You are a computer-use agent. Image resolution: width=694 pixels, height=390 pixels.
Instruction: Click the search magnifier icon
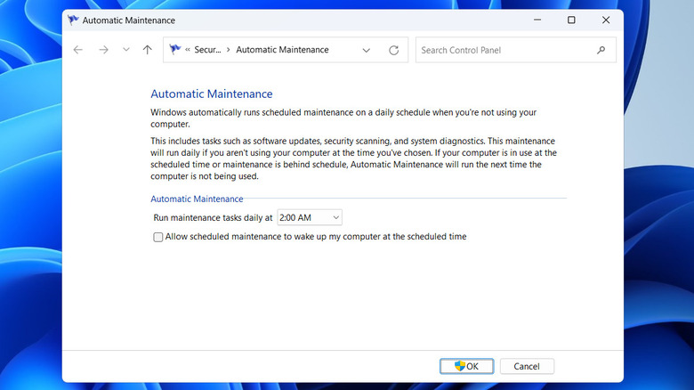click(x=602, y=51)
